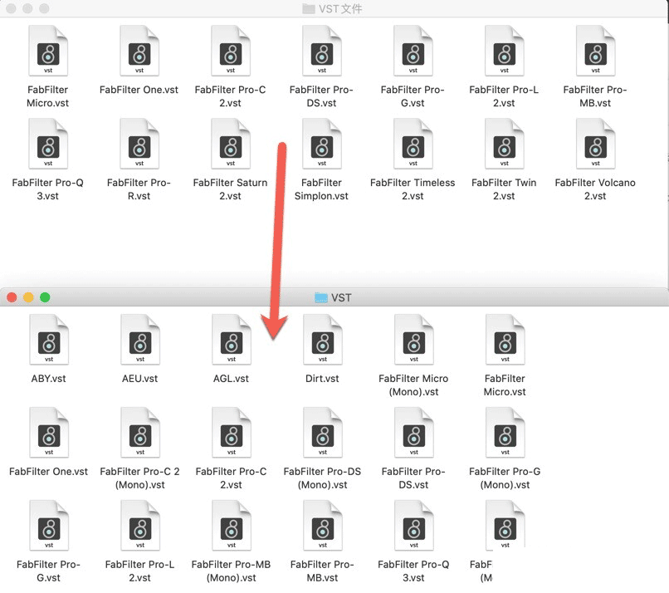Screen dimensions: 669x593
Task: Choose the FabFilter Twin 2.vst file icon
Action: [x=505, y=144]
